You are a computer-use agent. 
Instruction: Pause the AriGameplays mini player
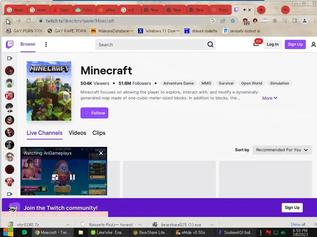(72, 177)
